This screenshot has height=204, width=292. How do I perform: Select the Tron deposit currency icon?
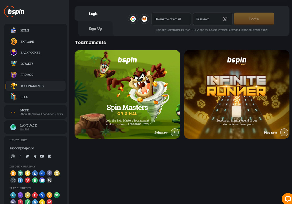pyautogui.click(x=27, y=180)
